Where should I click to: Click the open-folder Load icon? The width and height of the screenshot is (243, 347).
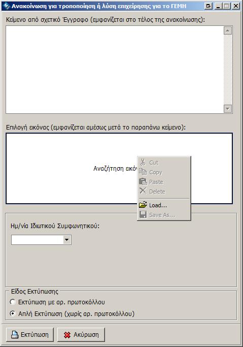[x=143, y=205]
